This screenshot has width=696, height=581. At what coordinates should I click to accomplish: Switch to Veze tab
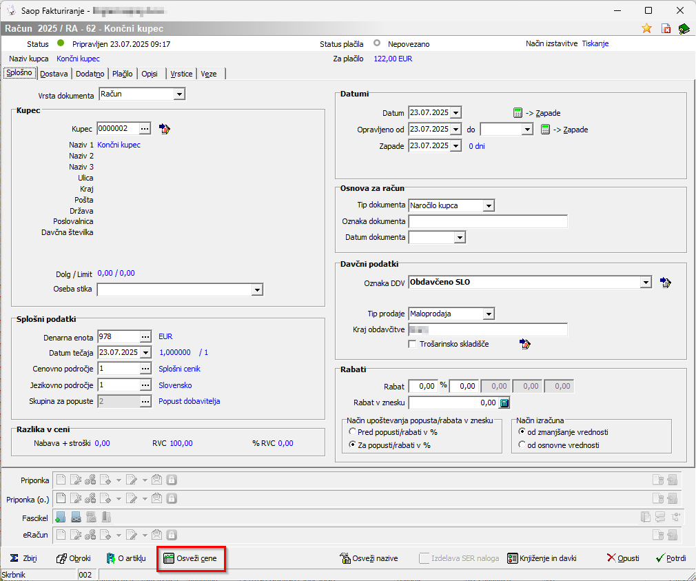[x=209, y=74]
